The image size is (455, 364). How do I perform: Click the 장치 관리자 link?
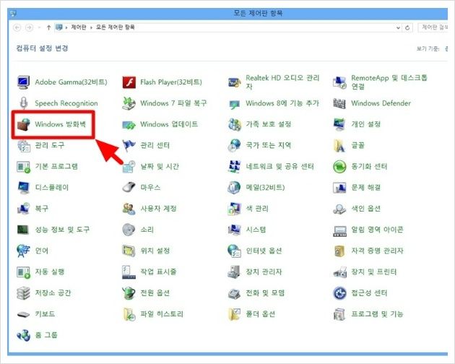pos(264,272)
